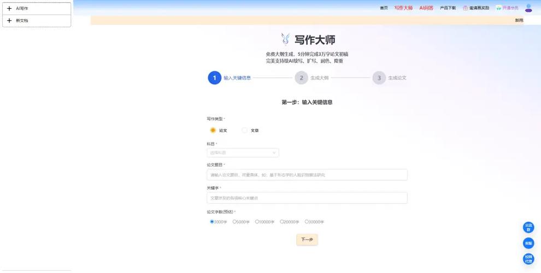
Task: Click the 关键字 keywords input field
Action: [307, 198]
